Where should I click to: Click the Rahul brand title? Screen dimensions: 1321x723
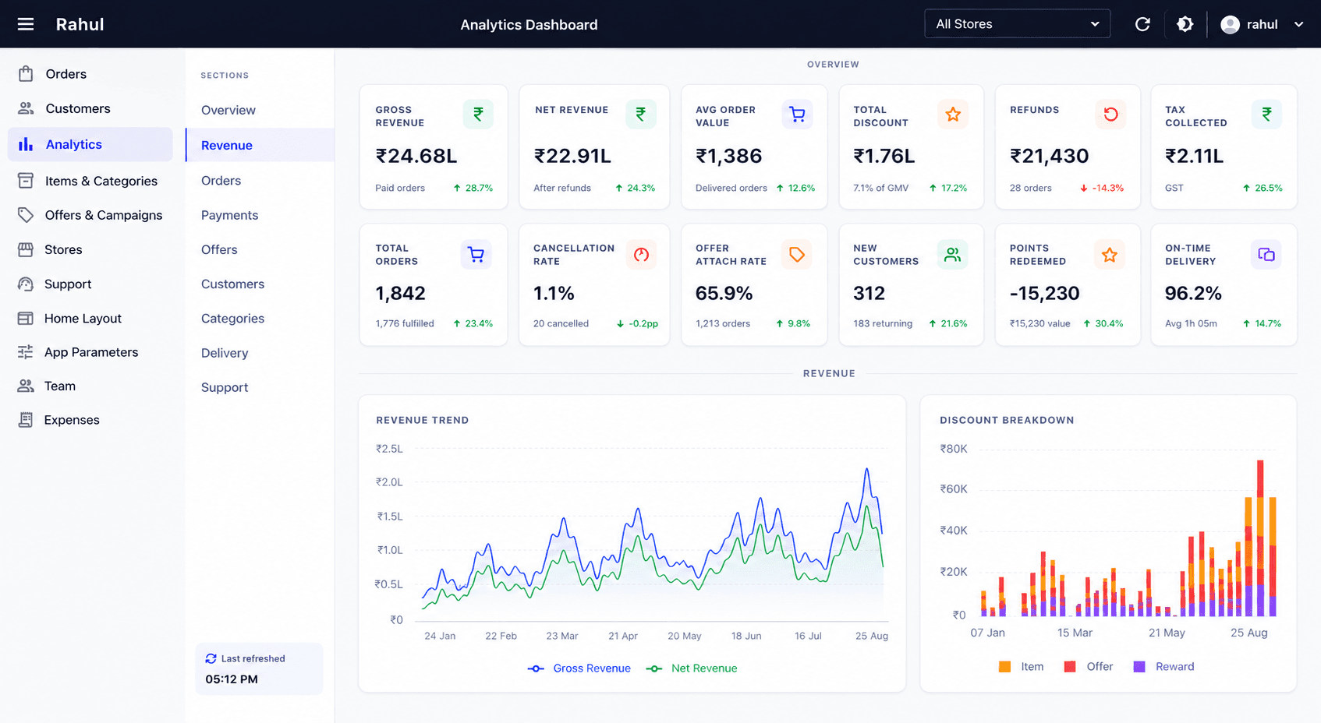pos(80,24)
